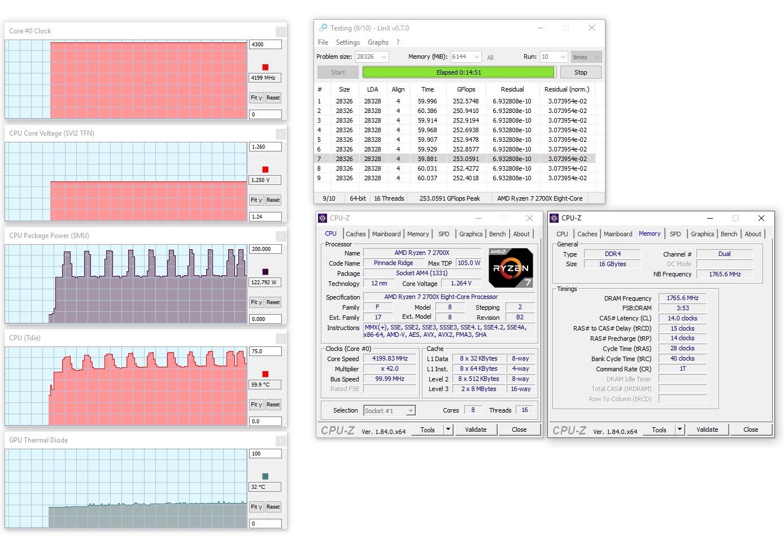Click the LinX elapsed time progress bar
Image resolution: width=784 pixels, height=538 pixels.
point(459,72)
